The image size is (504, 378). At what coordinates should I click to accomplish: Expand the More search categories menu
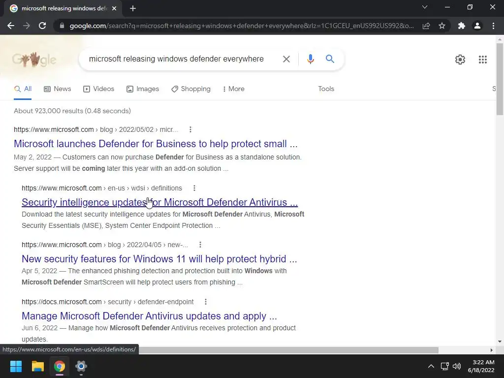(x=234, y=89)
